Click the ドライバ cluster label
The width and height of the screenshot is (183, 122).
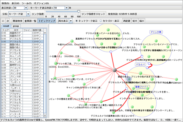(140, 64)
